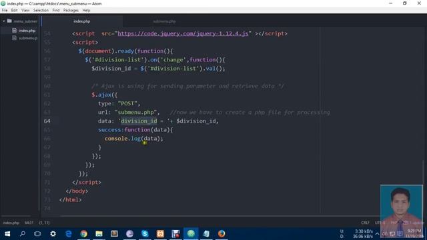Switch to the submenu.php editor tab
The width and height of the screenshot is (427, 240).
pos(164,21)
